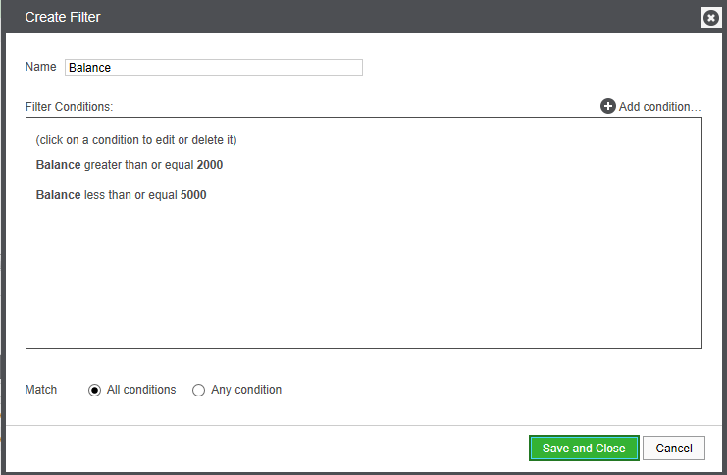Click the edit-or-delete hint text
This screenshot has height=475, width=727.
pos(136,140)
